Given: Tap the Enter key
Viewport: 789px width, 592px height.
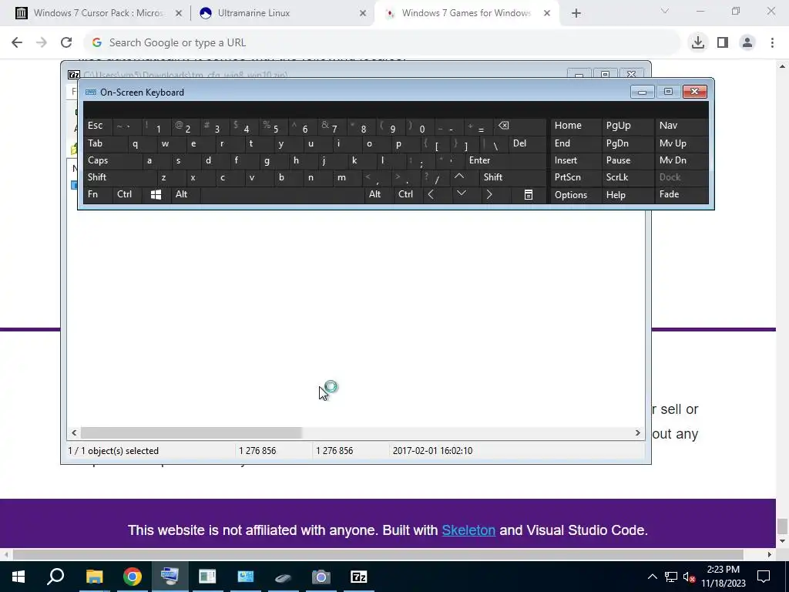Looking at the screenshot, I should tap(505, 160).
